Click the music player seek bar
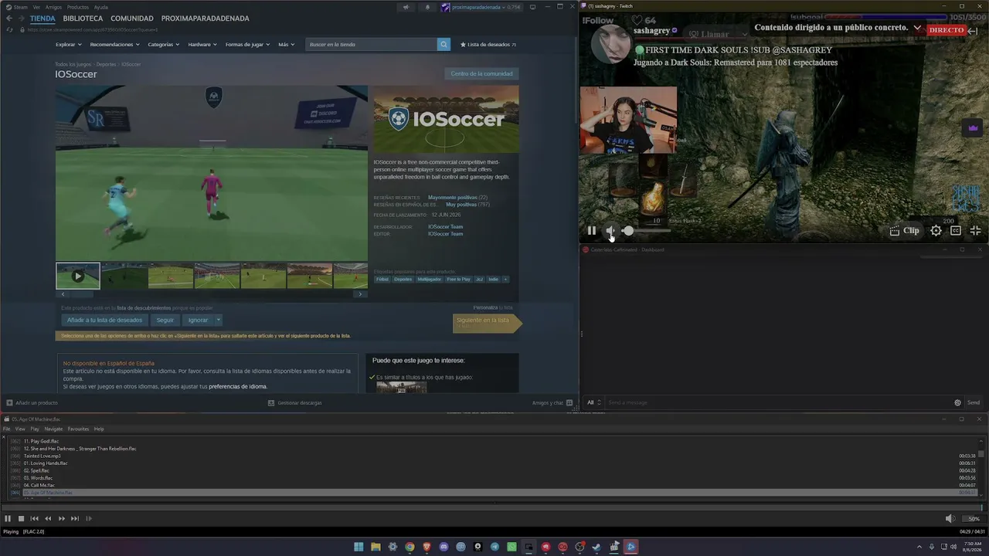 pos(492,507)
